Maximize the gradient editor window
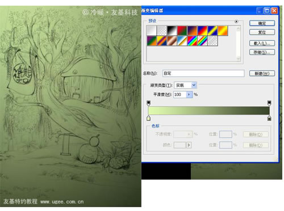Viewport: 284px width, 211px height. pos(267,11)
